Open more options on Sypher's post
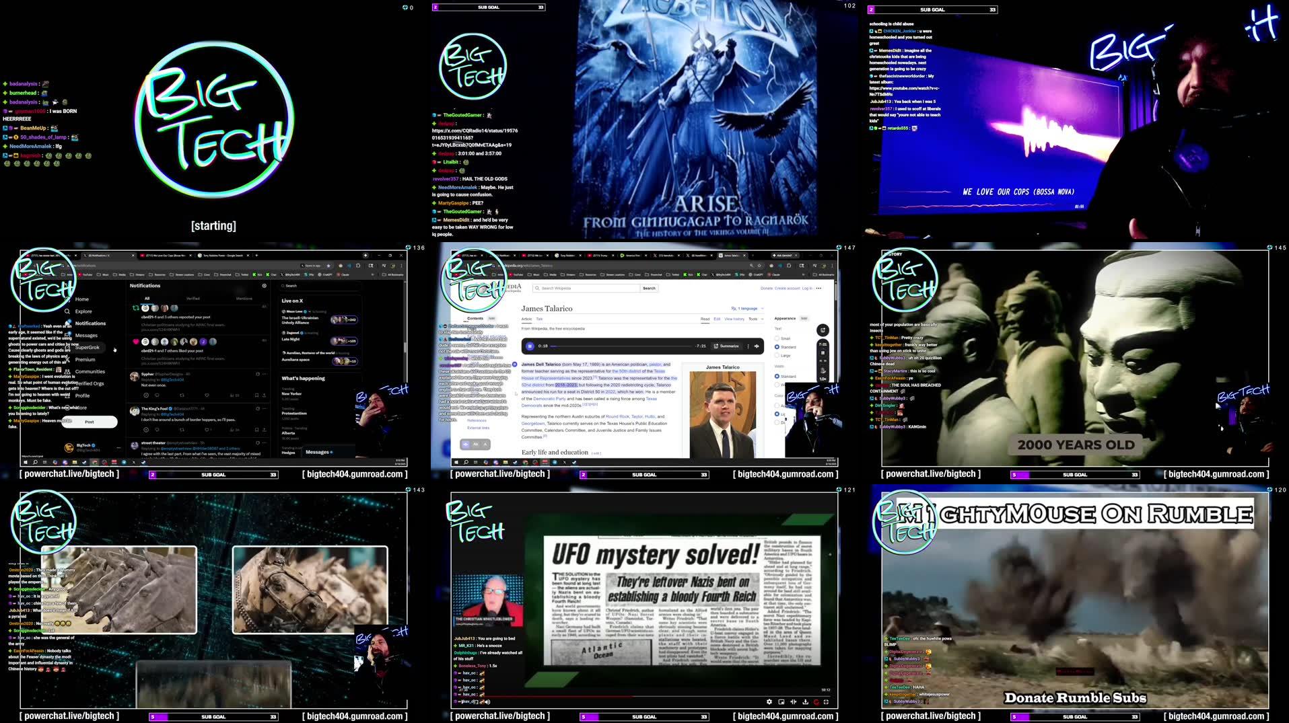The height and width of the screenshot is (723, 1289). 265,374
